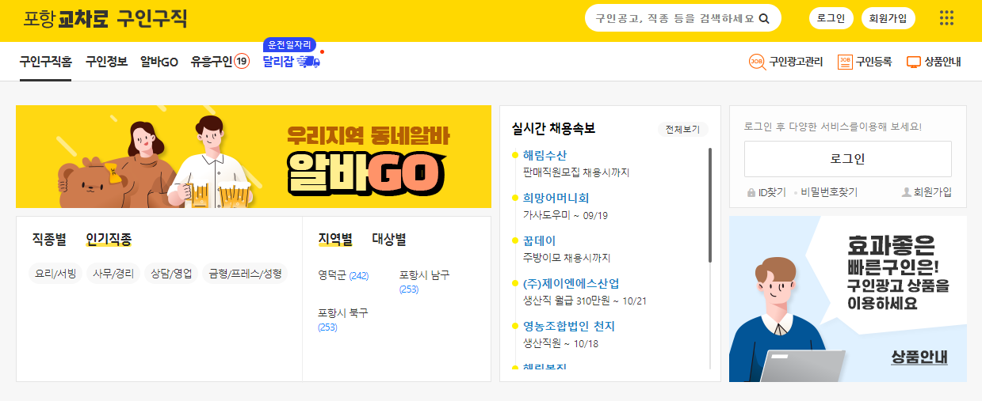Click the 상품안내 link on ad banner
The image size is (982, 401).
919,356
